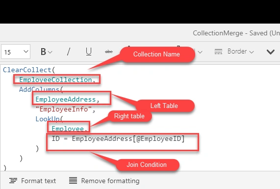
Task: Click Format text button
Action: pyautogui.click(x=32, y=181)
